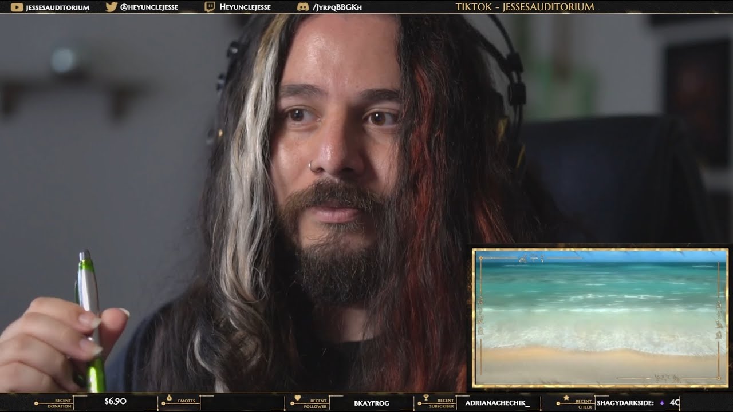Click the Twitch logo icon
The height and width of the screenshot is (412, 733).
[210, 7]
